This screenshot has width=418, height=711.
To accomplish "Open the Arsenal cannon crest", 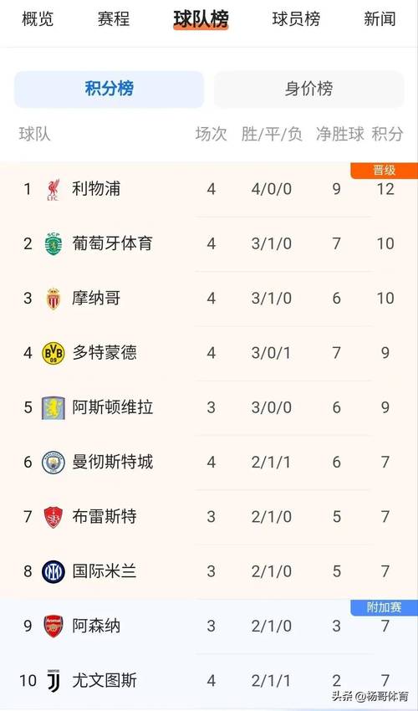I will click(54, 627).
